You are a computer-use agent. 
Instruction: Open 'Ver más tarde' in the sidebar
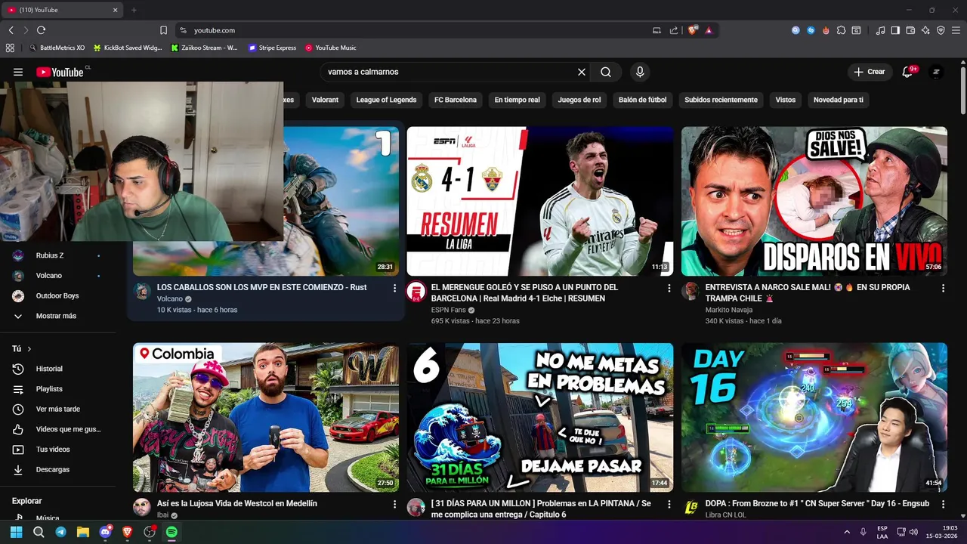pyautogui.click(x=58, y=409)
